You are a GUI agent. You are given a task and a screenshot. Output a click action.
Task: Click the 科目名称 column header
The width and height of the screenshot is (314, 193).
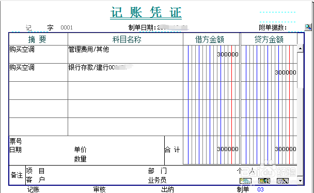point(125,39)
